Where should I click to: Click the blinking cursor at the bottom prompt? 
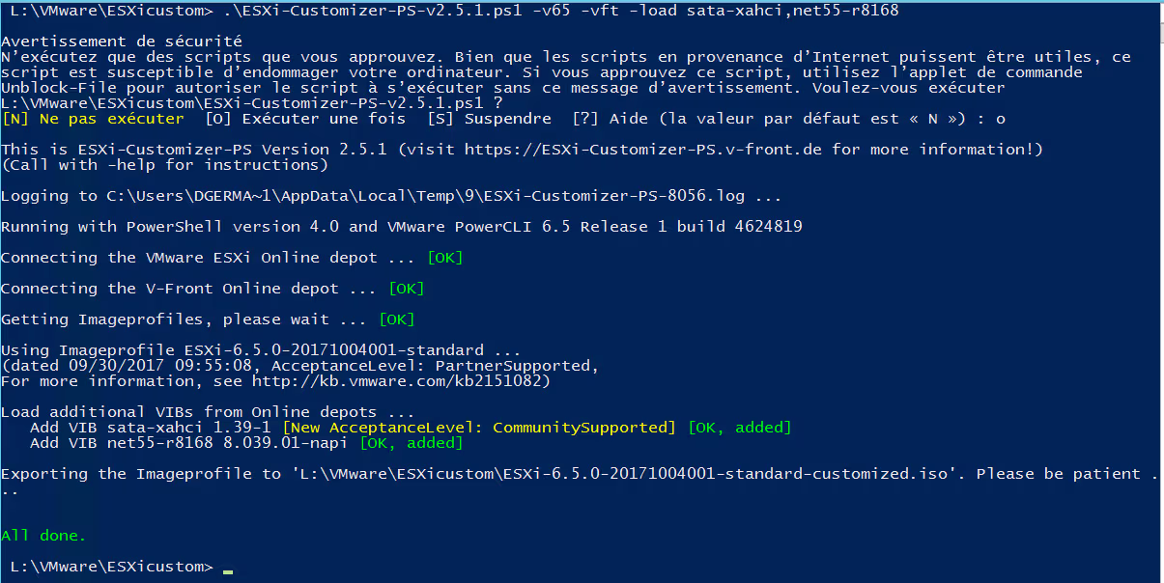(227, 570)
